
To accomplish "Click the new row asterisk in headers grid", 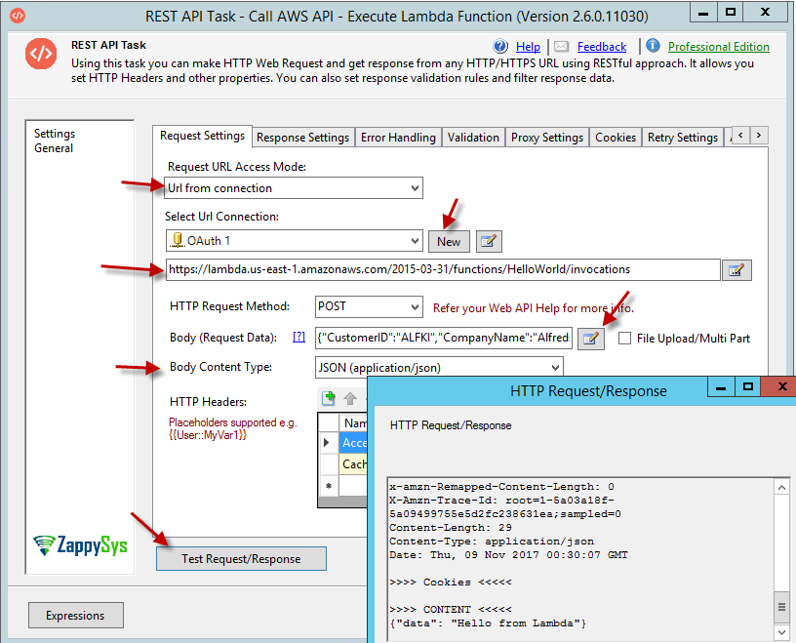I will point(329,486).
